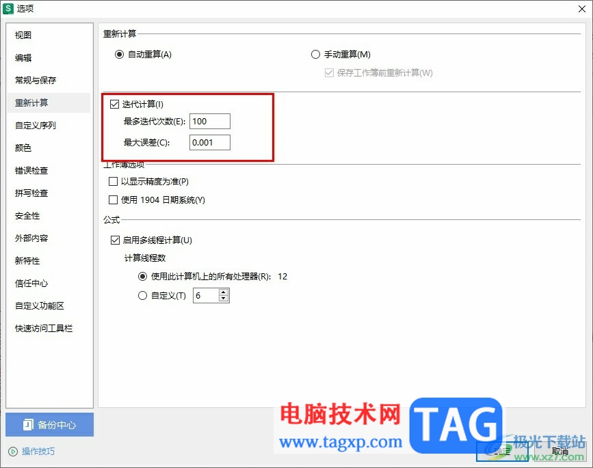Go to 自定义功能区 settings
The height and width of the screenshot is (468, 593).
click(40, 305)
